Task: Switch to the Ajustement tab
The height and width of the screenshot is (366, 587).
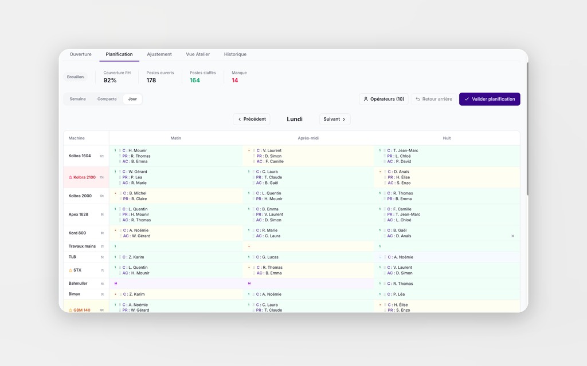Action: click(x=159, y=54)
